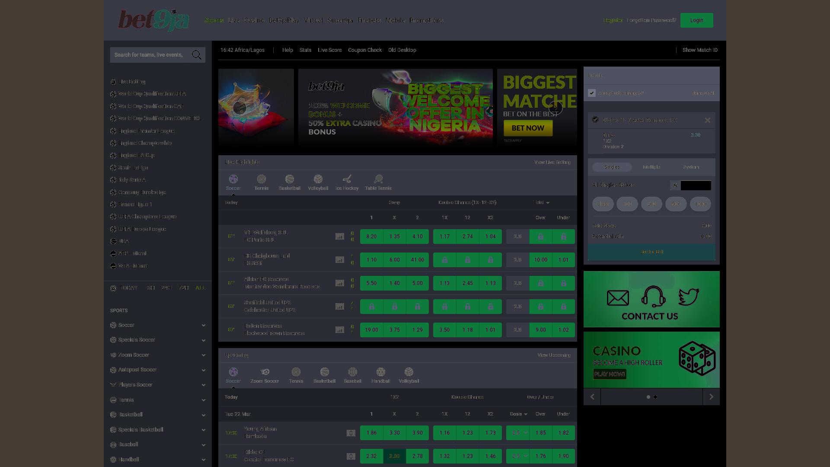The image size is (830, 467).
Task: Toggle Show Match ID
Action: 700,50
